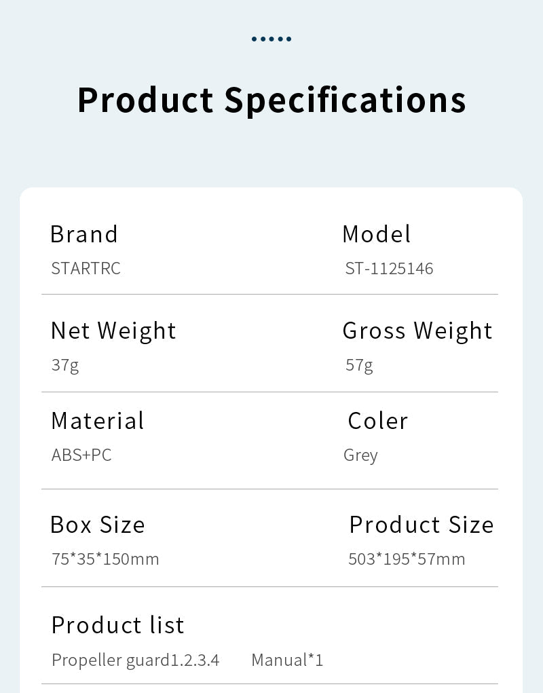Click the Manual*1 list item
543x693 pixels.
click(287, 660)
